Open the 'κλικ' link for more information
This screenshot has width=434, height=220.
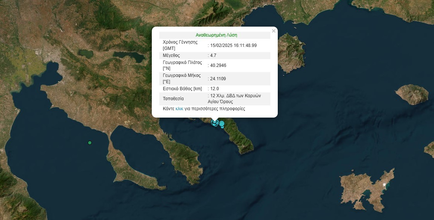pyautogui.click(x=180, y=109)
